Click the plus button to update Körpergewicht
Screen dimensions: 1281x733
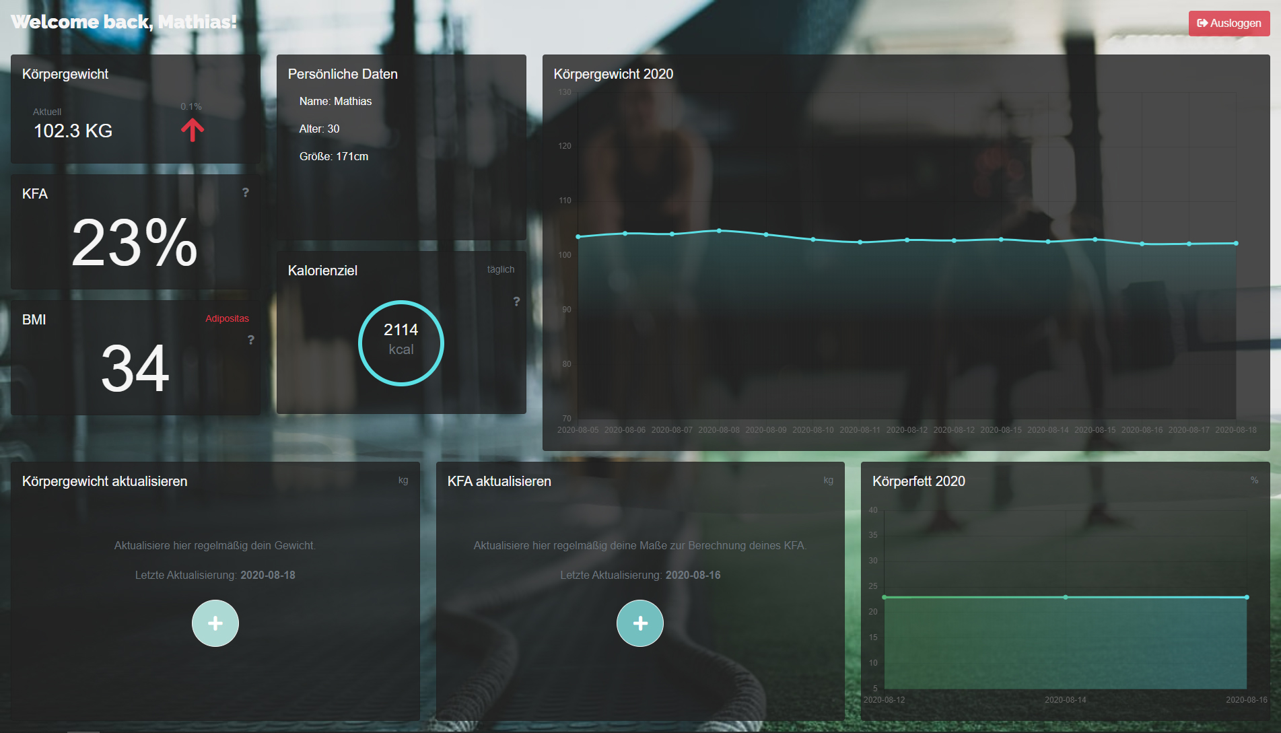(x=215, y=623)
